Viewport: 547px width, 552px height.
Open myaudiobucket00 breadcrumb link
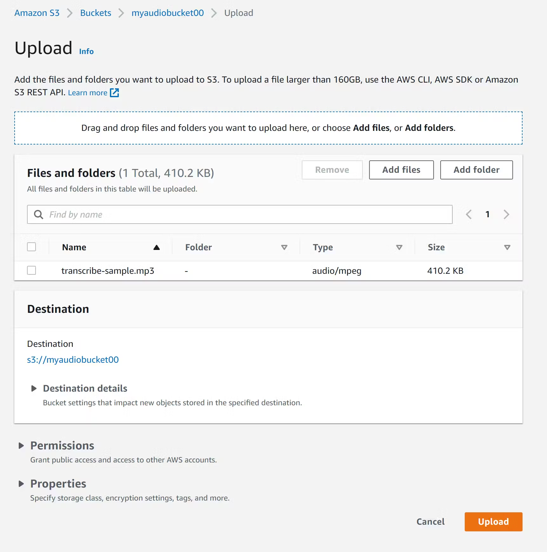167,13
